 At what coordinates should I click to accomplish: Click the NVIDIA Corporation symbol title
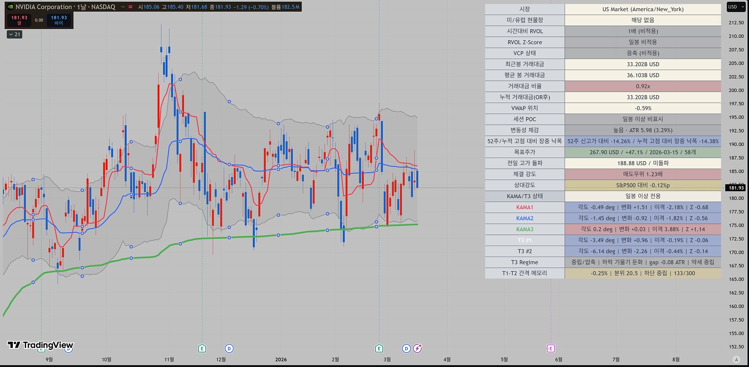[x=44, y=7]
